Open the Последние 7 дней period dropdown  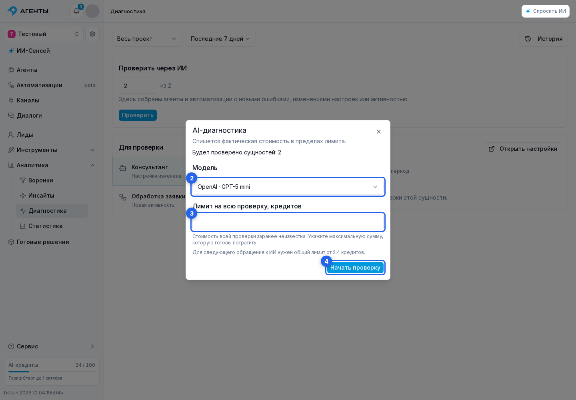pos(221,39)
